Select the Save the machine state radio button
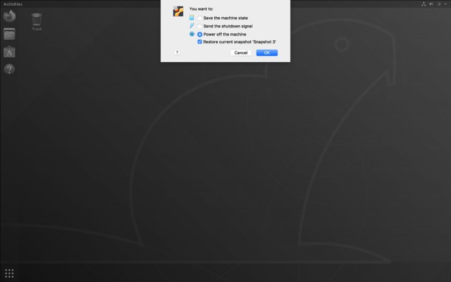The image size is (451, 282). point(200,18)
